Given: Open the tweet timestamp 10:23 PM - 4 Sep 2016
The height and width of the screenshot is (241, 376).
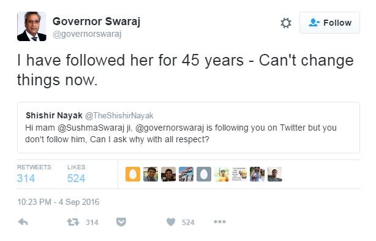Looking at the screenshot, I should coord(58,202).
